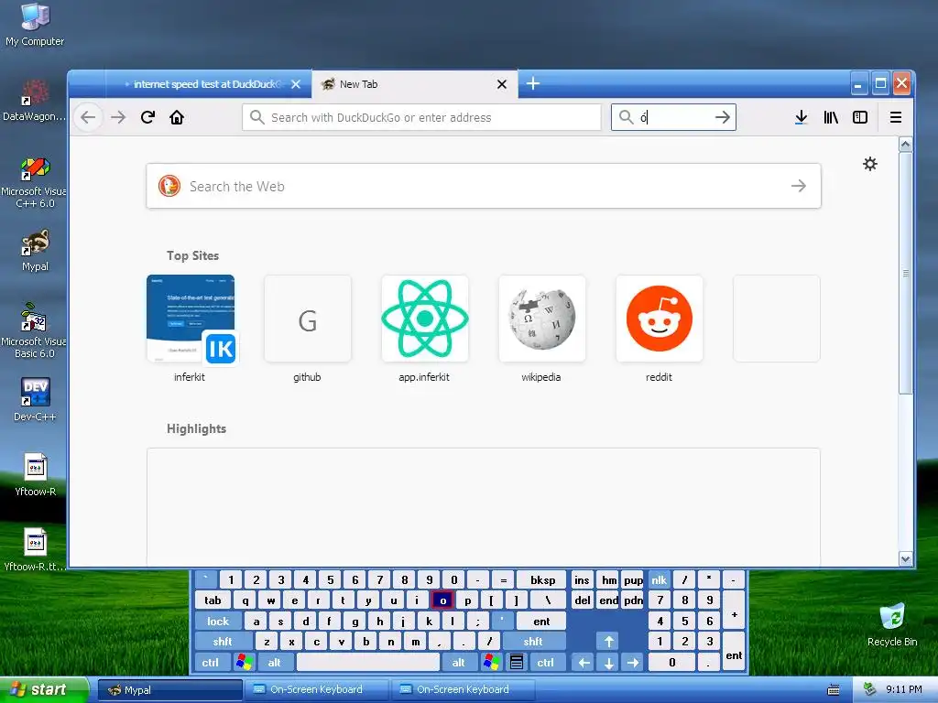Toggle the lock key on on-screen keyboard
Screen dimensions: 938x703
(218, 622)
